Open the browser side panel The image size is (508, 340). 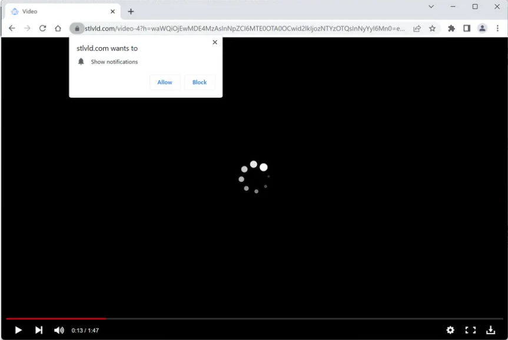click(x=467, y=28)
